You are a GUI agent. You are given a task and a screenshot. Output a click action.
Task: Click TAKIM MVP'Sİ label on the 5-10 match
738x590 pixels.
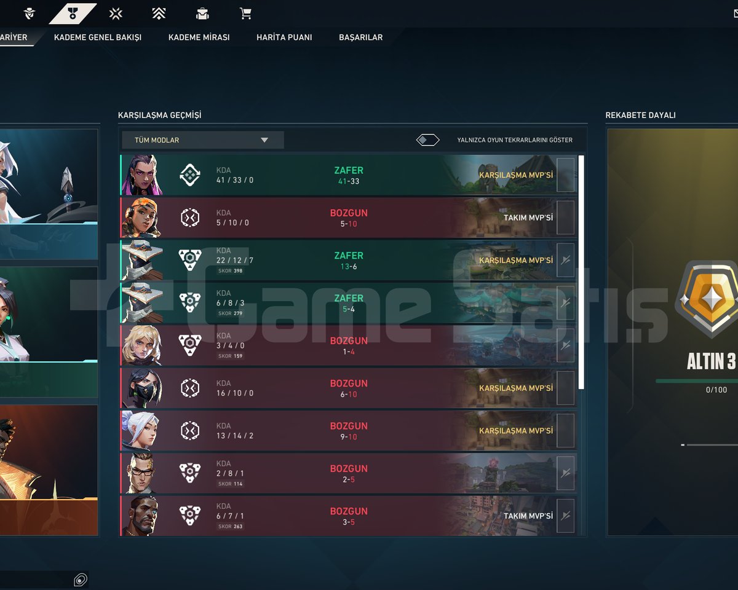pyautogui.click(x=528, y=218)
